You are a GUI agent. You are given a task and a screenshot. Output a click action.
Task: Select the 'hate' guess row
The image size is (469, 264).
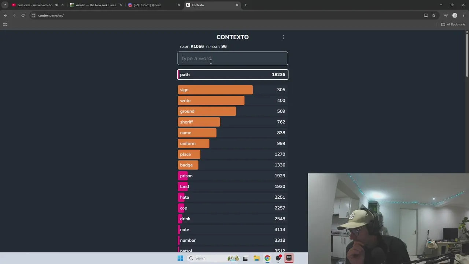233,197
